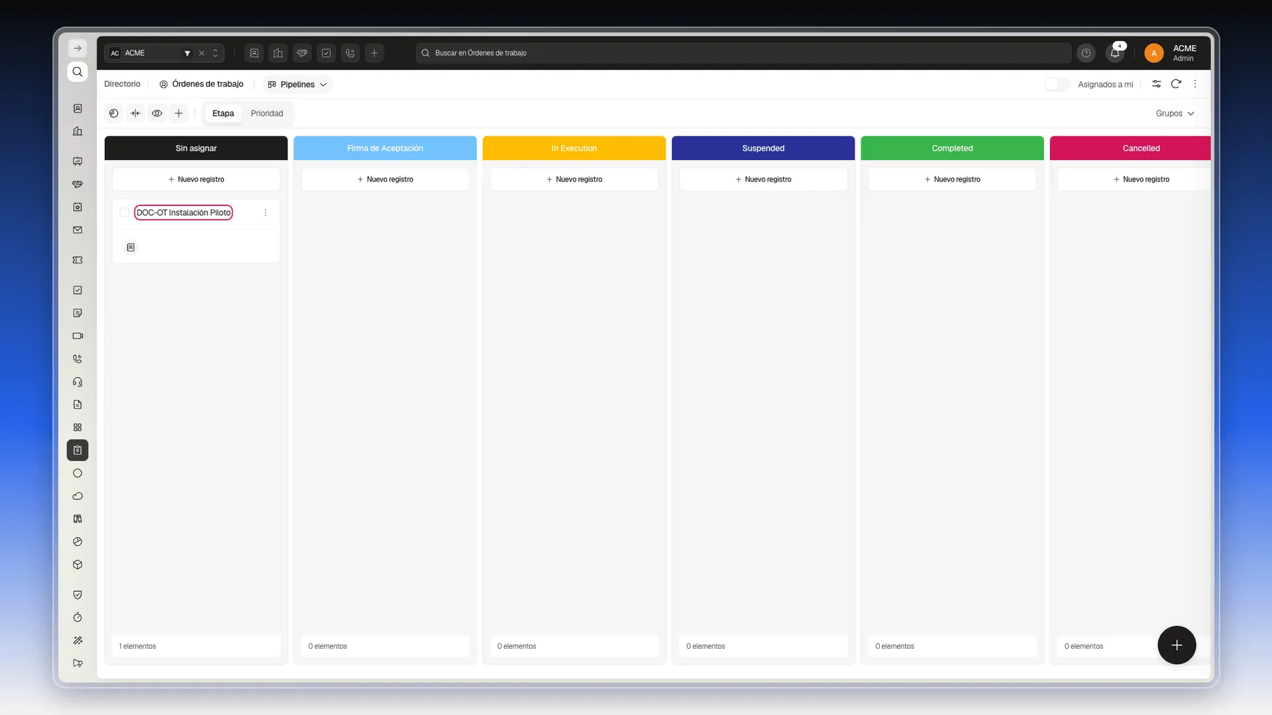Open the video camera sidebar icon
This screenshot has width=1272, height=715.
tap(78, 336)
